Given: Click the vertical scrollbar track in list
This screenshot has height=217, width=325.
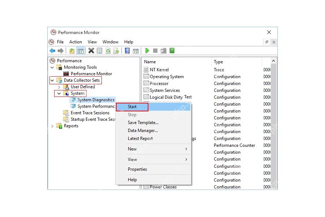Looking at the screenshot, I should tap(273, 127).
